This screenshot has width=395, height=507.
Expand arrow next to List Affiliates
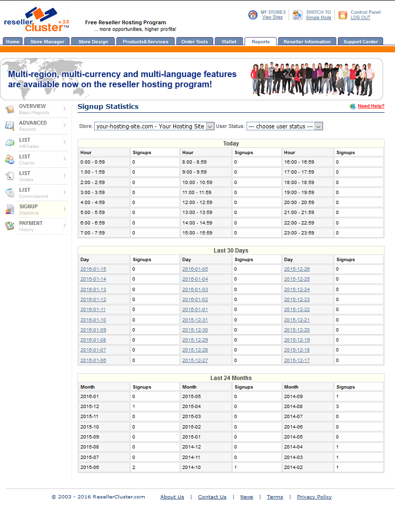[x=65, y=142]
